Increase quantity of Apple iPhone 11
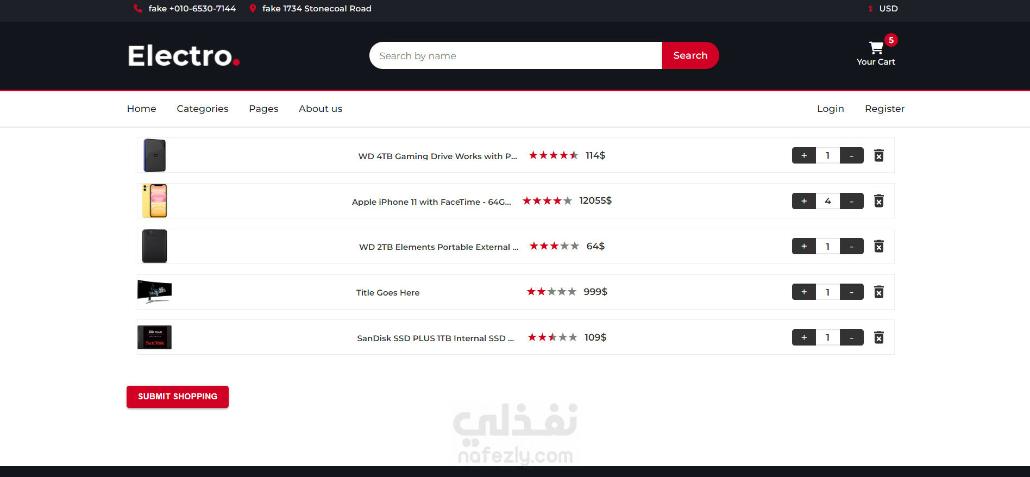 (x=804, y=201)
